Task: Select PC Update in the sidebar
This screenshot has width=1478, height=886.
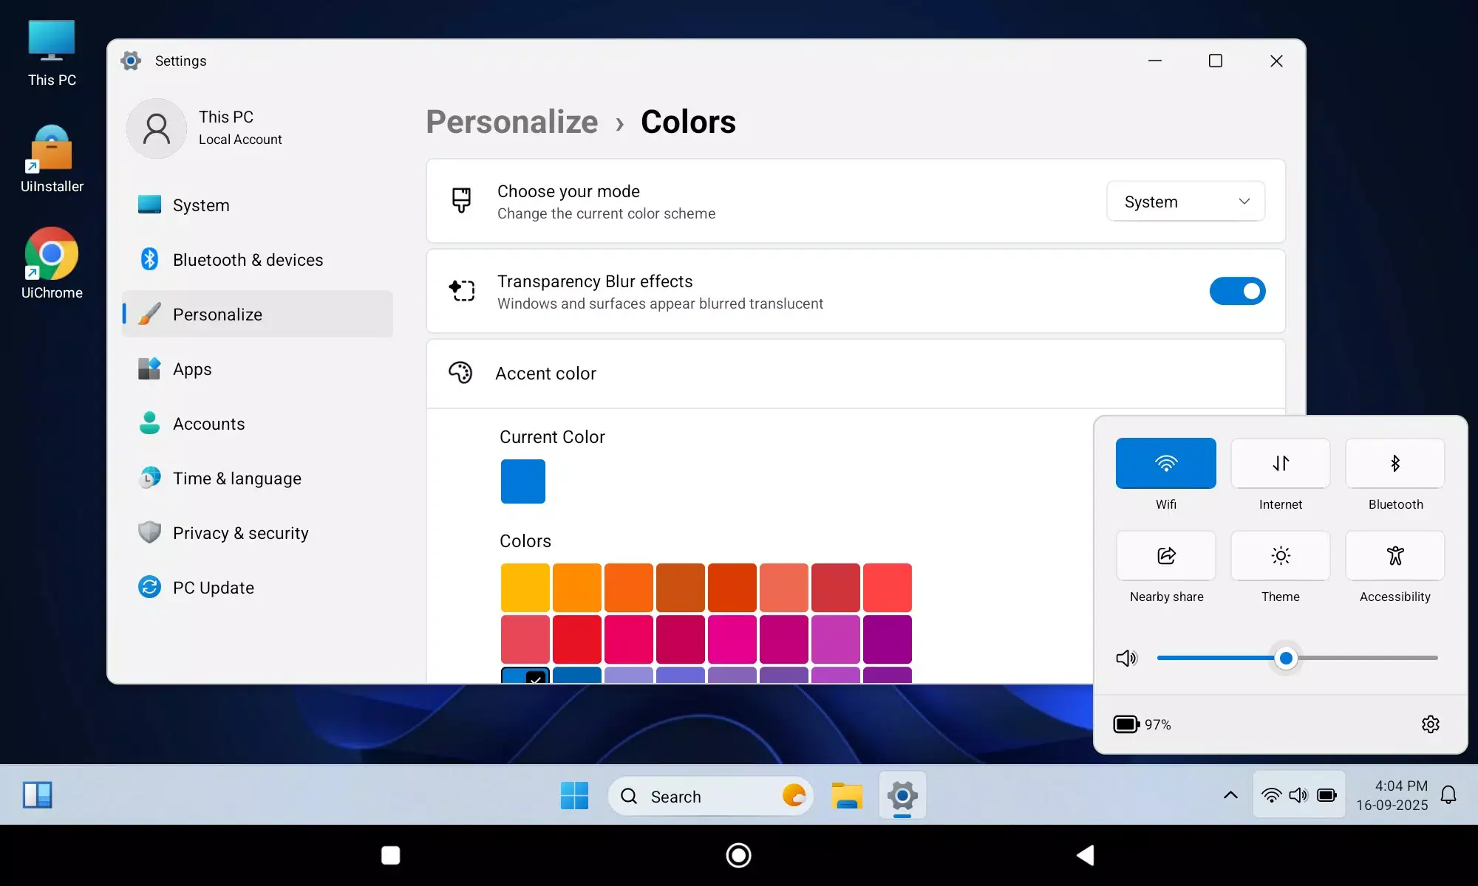Action: pyautogui.click(x=212, y=587)
